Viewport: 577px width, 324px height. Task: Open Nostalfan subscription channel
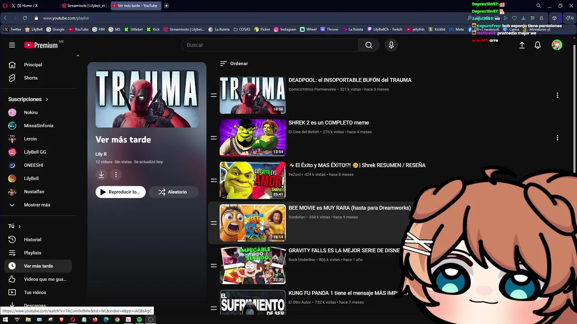point(38,192)
